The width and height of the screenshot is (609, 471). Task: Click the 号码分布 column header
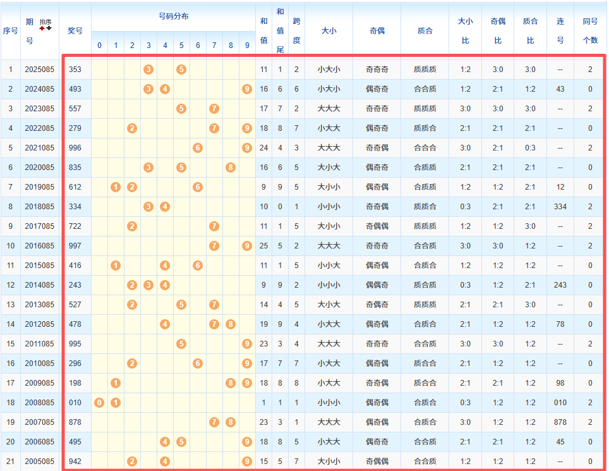click(x=173, y=16)
